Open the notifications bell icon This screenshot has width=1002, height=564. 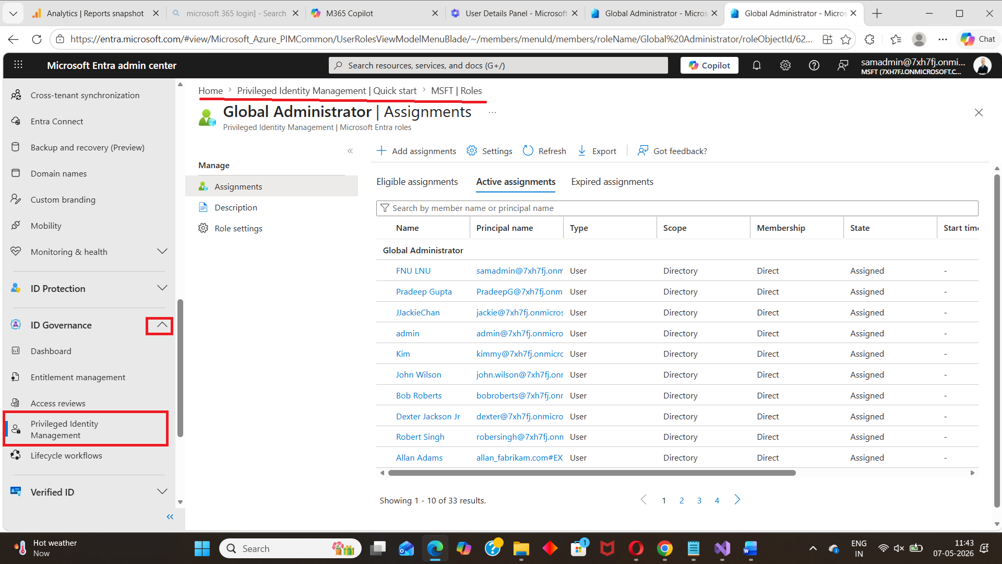pos(756,65)
